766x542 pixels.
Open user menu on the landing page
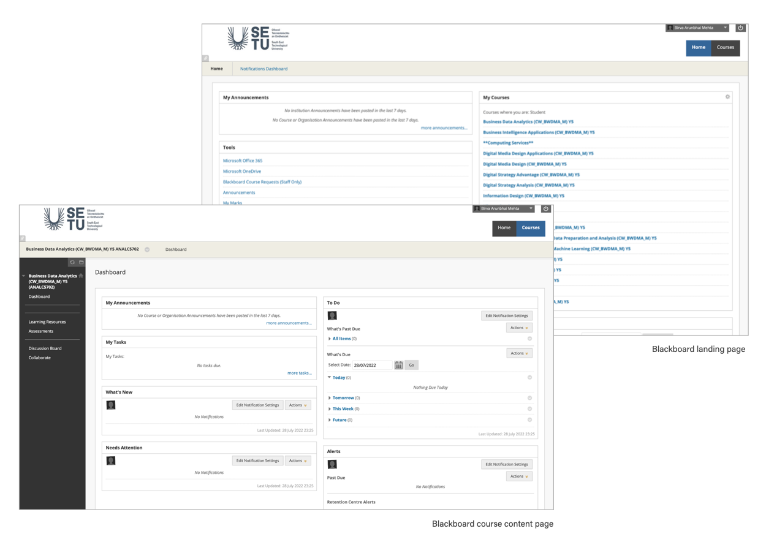coord(697,28)
